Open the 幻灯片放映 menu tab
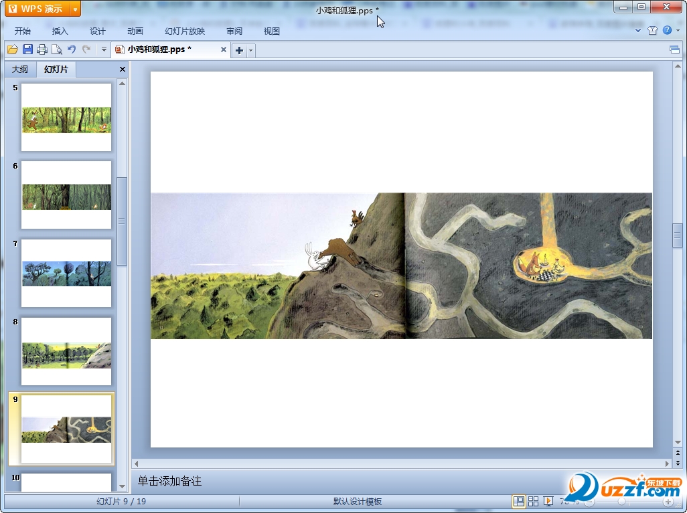 [x=184, y=31]
